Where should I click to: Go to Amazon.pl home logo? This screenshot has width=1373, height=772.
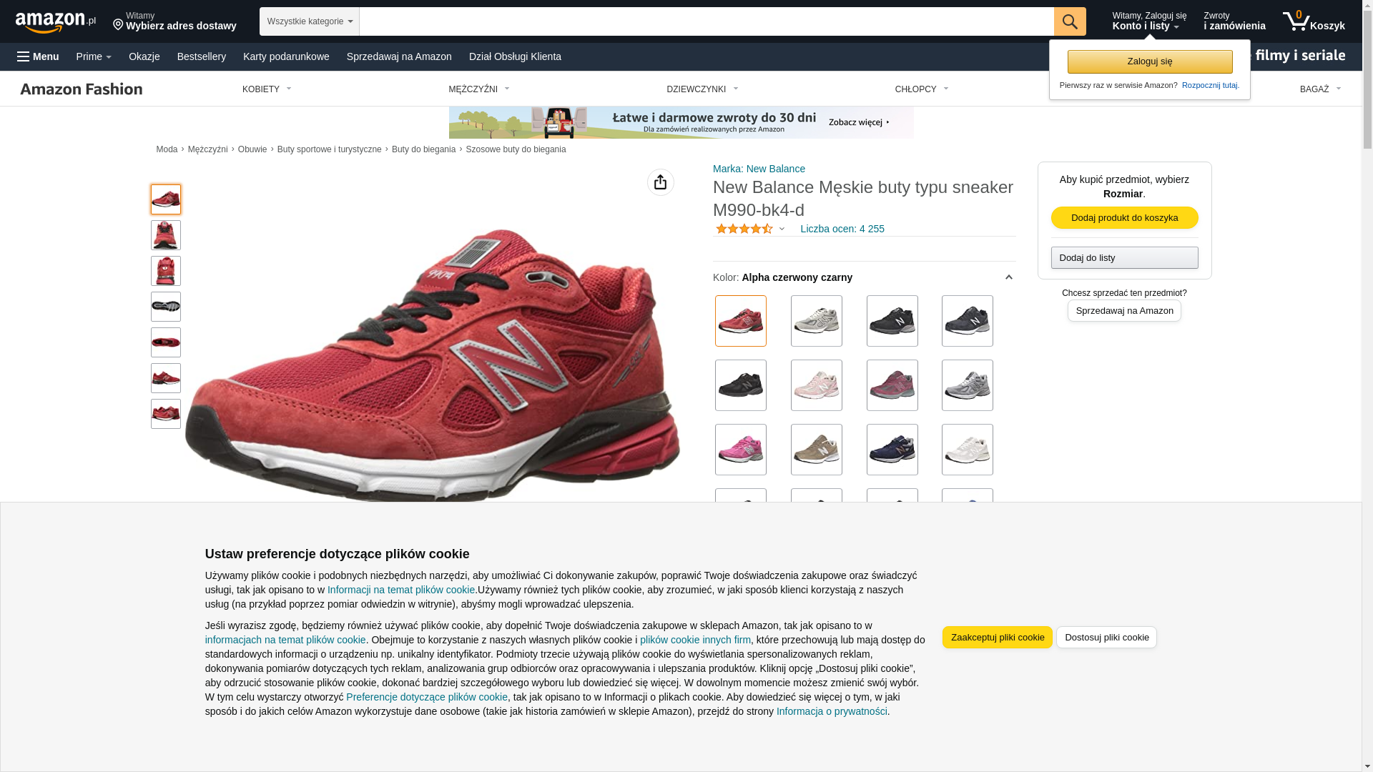tap(56, 21)
